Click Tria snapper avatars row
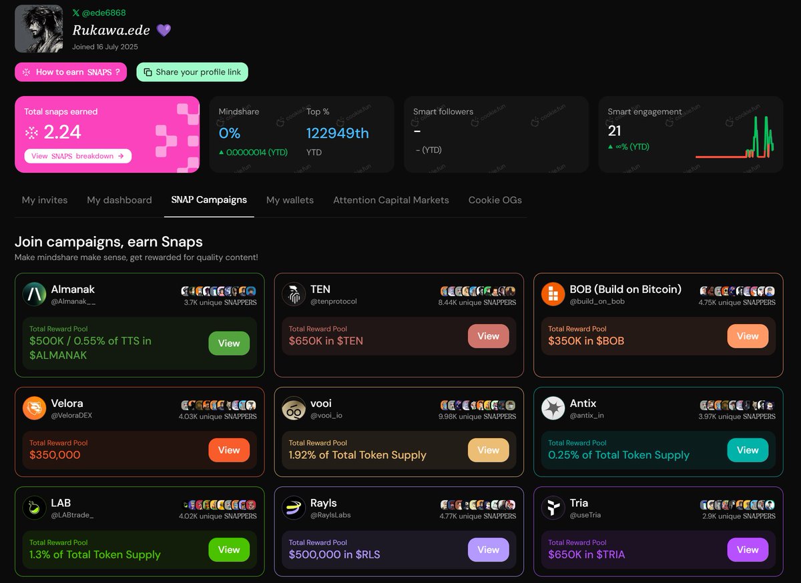801x583 pixels. (738, 506)
